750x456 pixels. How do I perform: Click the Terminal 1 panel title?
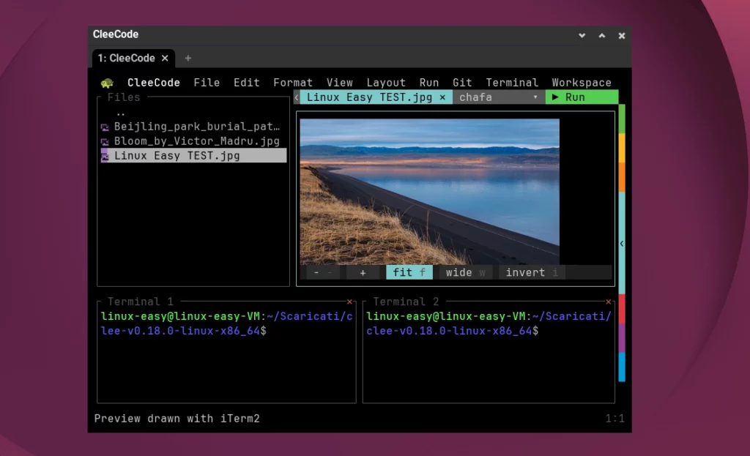click(x=140, y=302)
